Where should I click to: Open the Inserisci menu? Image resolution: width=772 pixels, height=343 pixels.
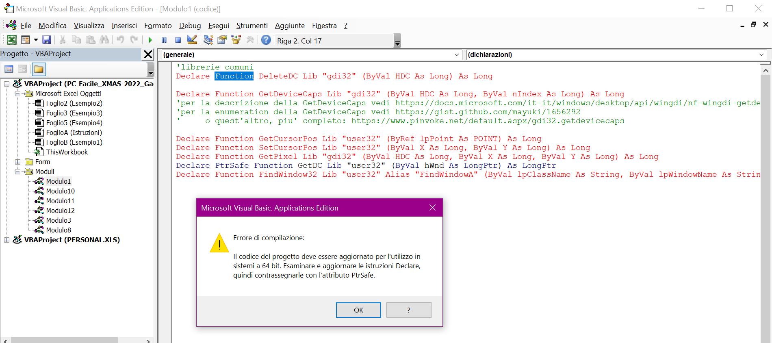pyautogui.click(x=124, y=26)
